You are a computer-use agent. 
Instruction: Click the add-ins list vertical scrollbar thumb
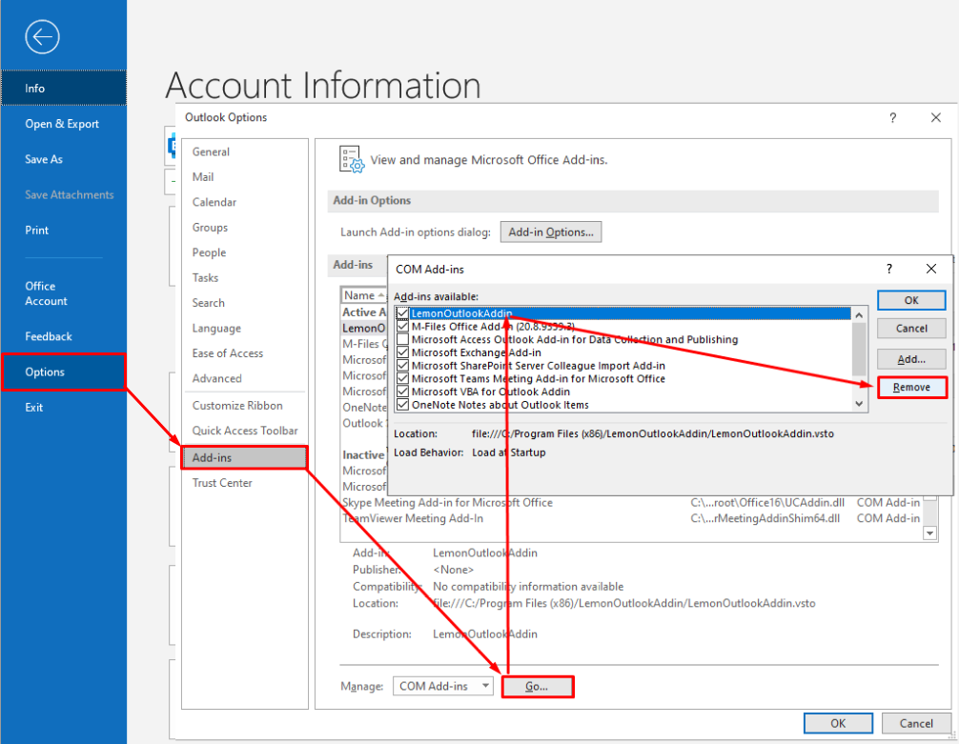click(x=859, y=349)
